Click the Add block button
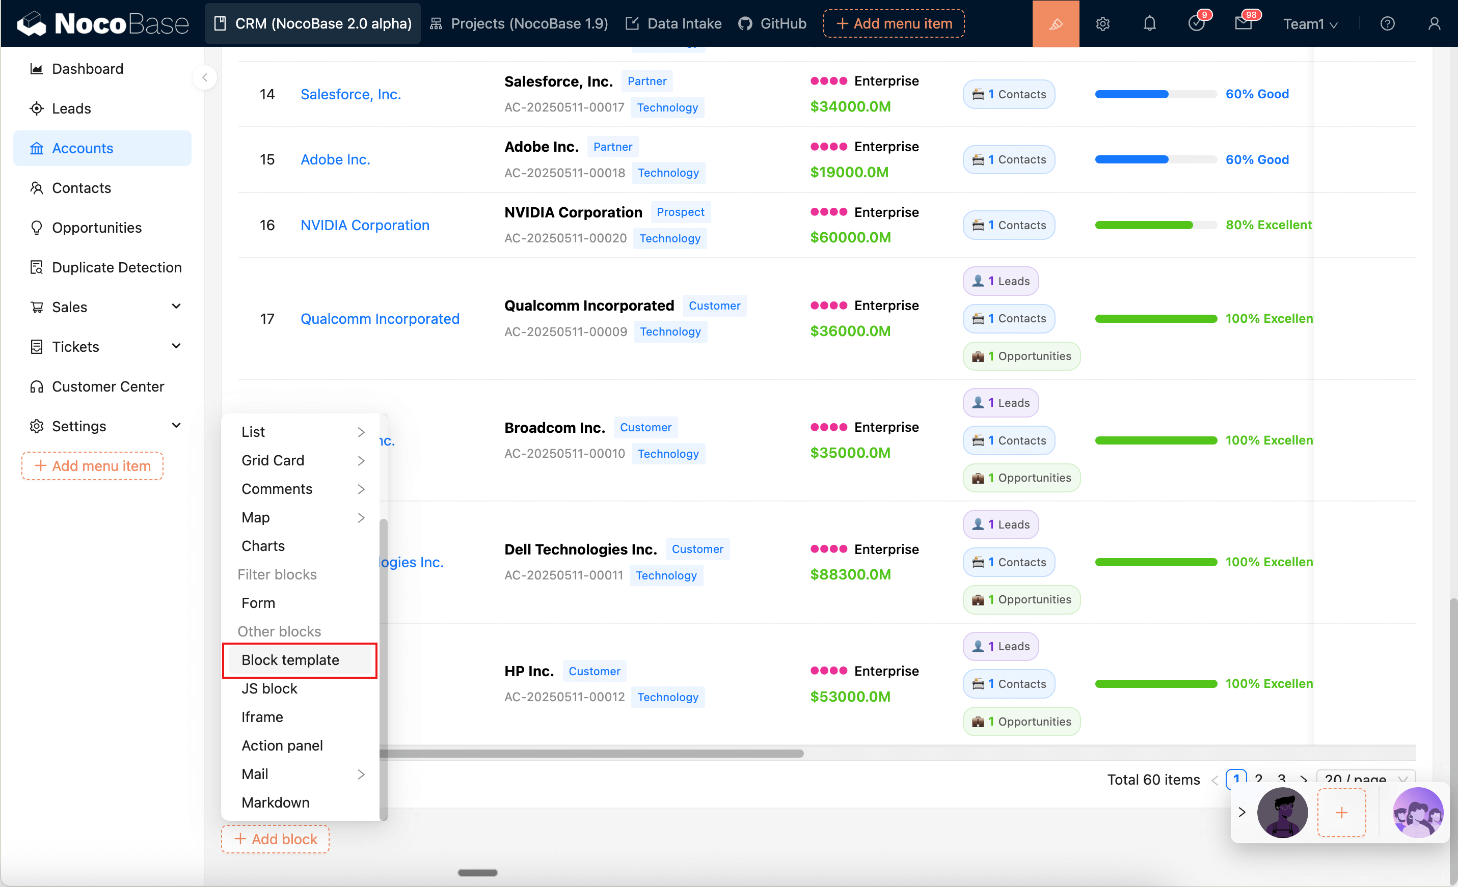This screenshot has height=887, width=1458. tap(275, 839)
